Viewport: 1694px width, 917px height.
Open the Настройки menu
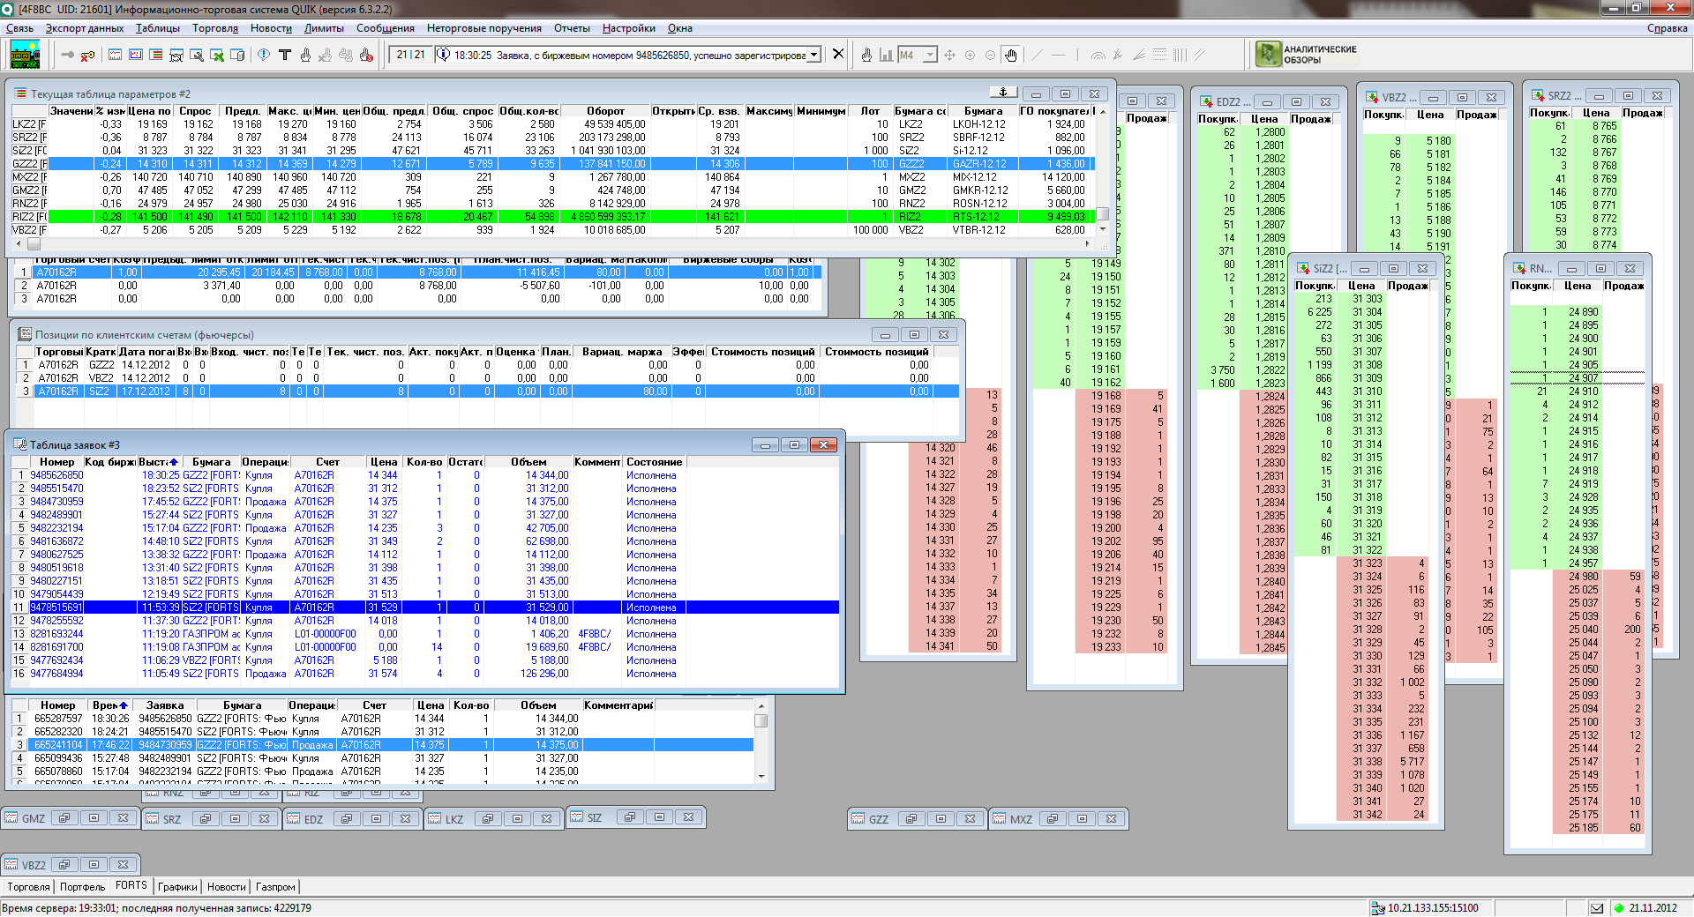click(629, 28)
